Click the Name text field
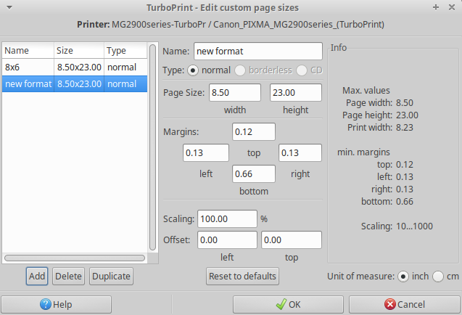Viewport: 462px width, 315px height. pyautogui.click(x=257, y=52)
